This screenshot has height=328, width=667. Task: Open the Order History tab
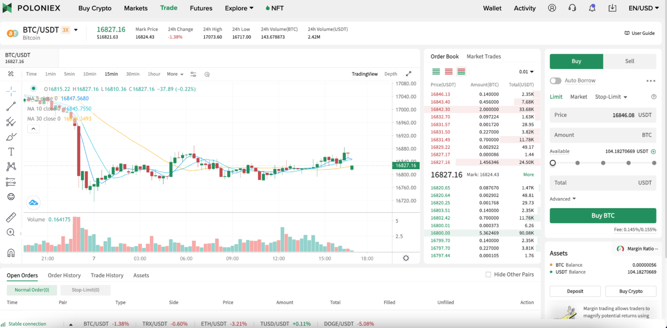click(64, 275)
